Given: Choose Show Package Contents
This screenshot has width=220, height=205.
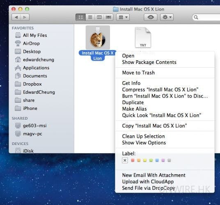Looking at the screenshot, I should point(165,62).
